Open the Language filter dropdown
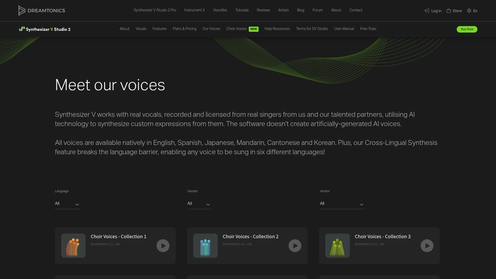The image size is (496, 279). (x=67, y=204)
